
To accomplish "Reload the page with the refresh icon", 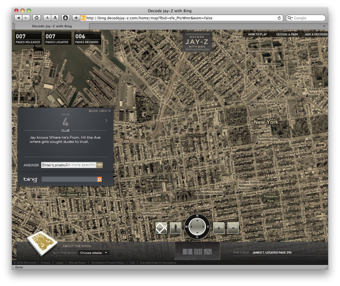I will pos(279,18).
